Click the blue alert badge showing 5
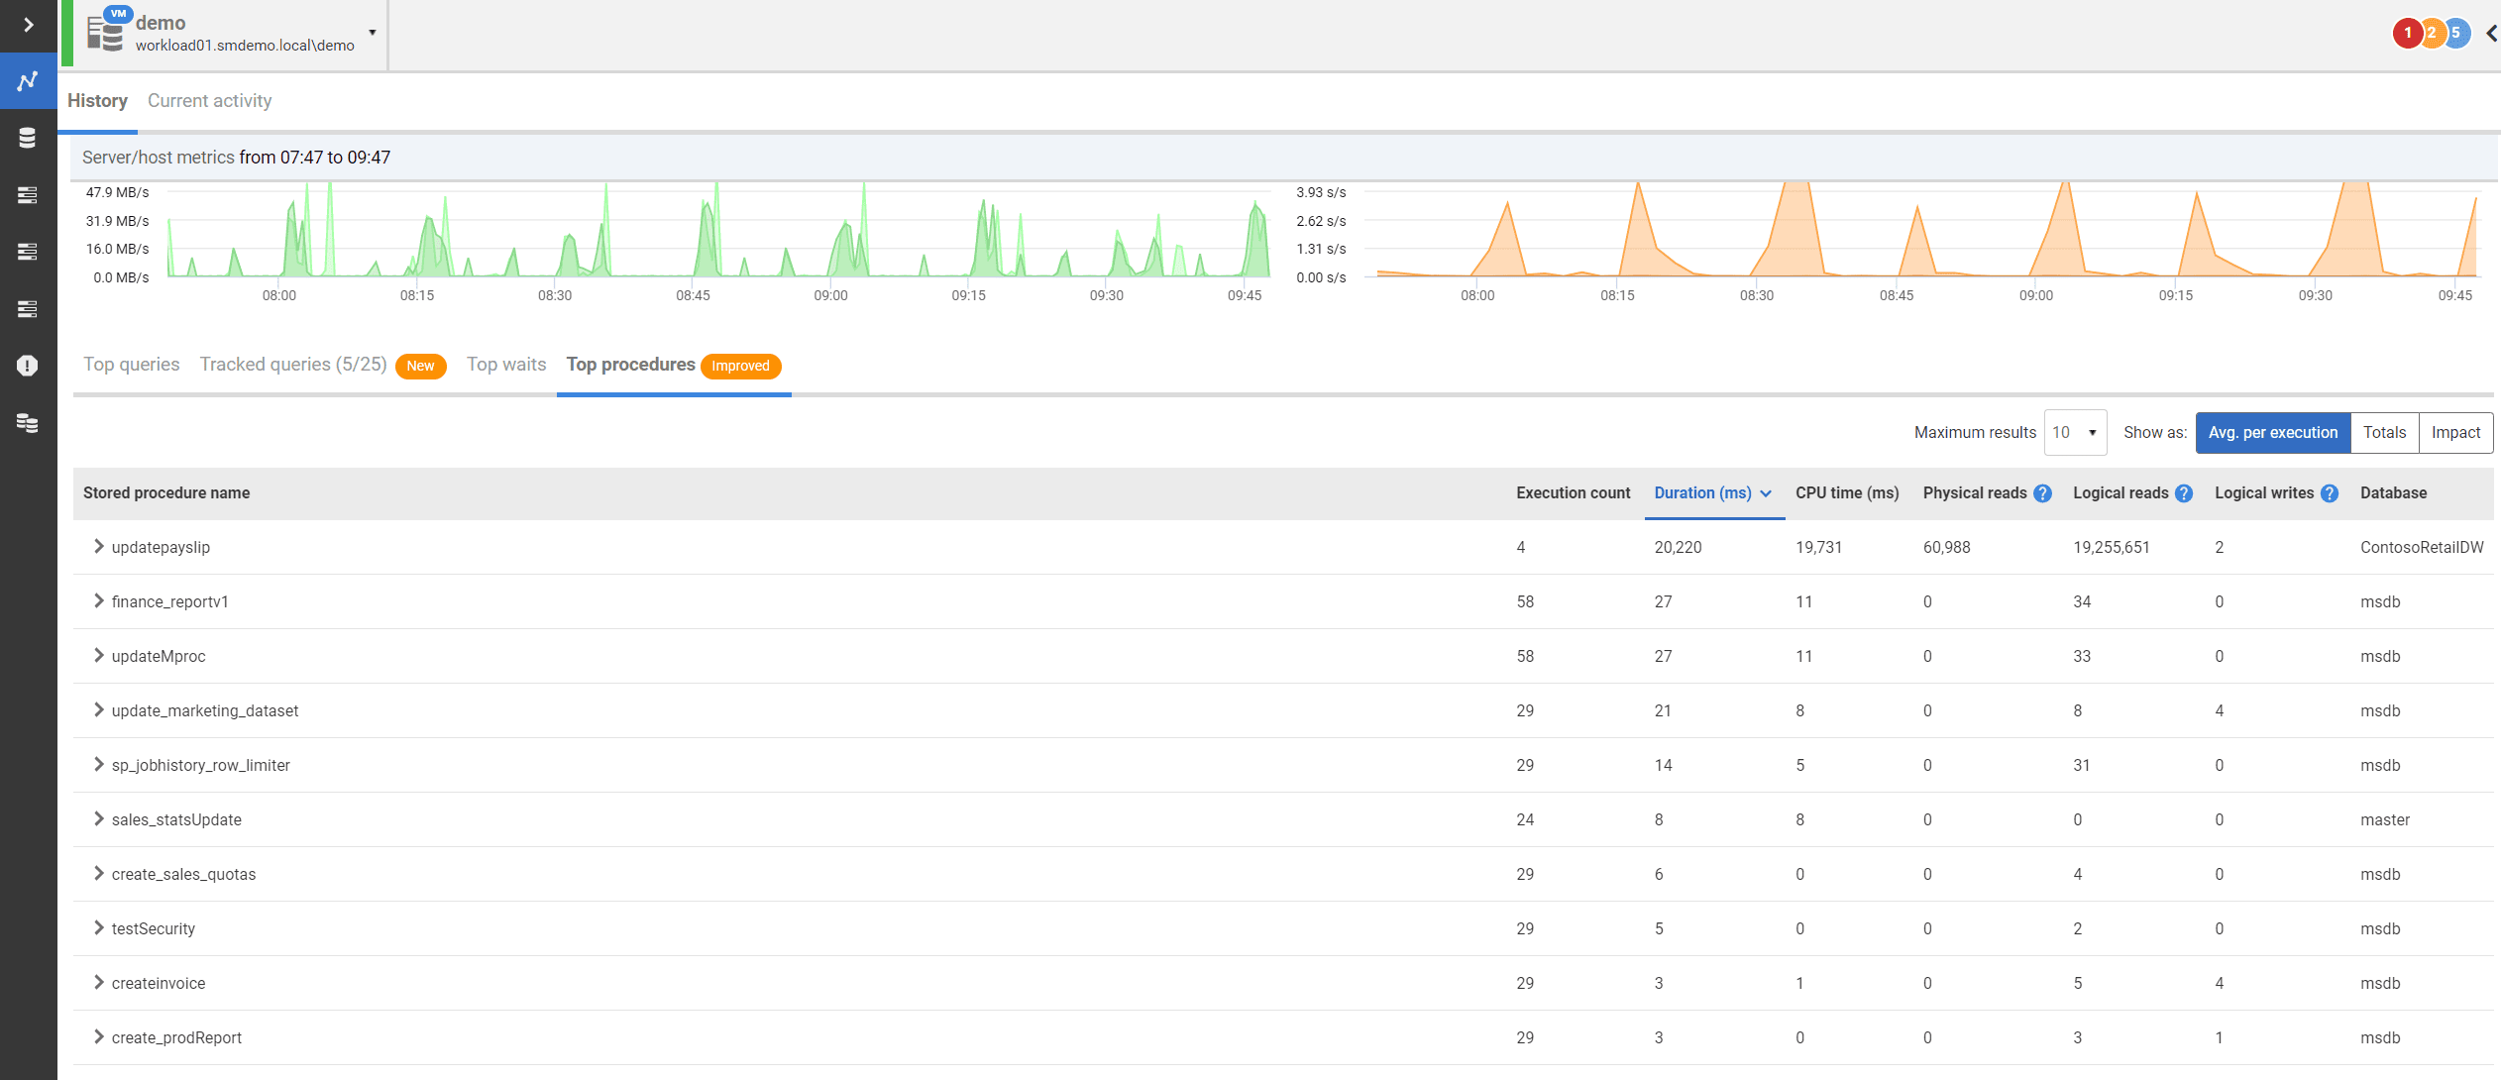Viewport: 2501px width, 1080px height. 2457,33
